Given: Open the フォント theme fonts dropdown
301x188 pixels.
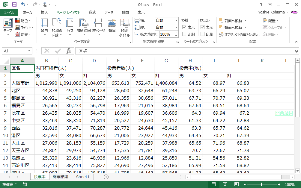Looking at the screenshot, I should (24, 28).
